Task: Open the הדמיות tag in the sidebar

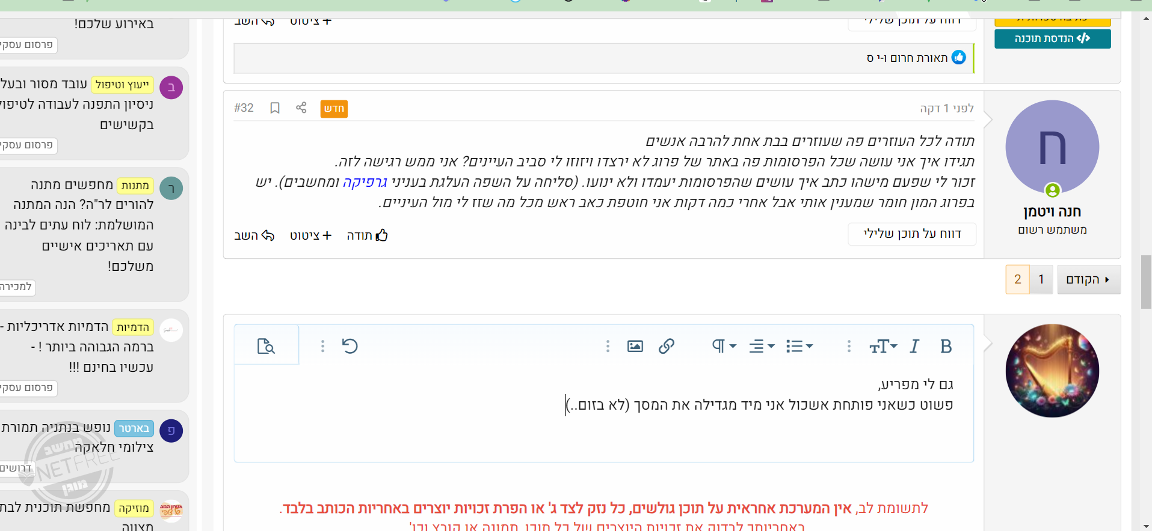Action: [x=133, y=327]
